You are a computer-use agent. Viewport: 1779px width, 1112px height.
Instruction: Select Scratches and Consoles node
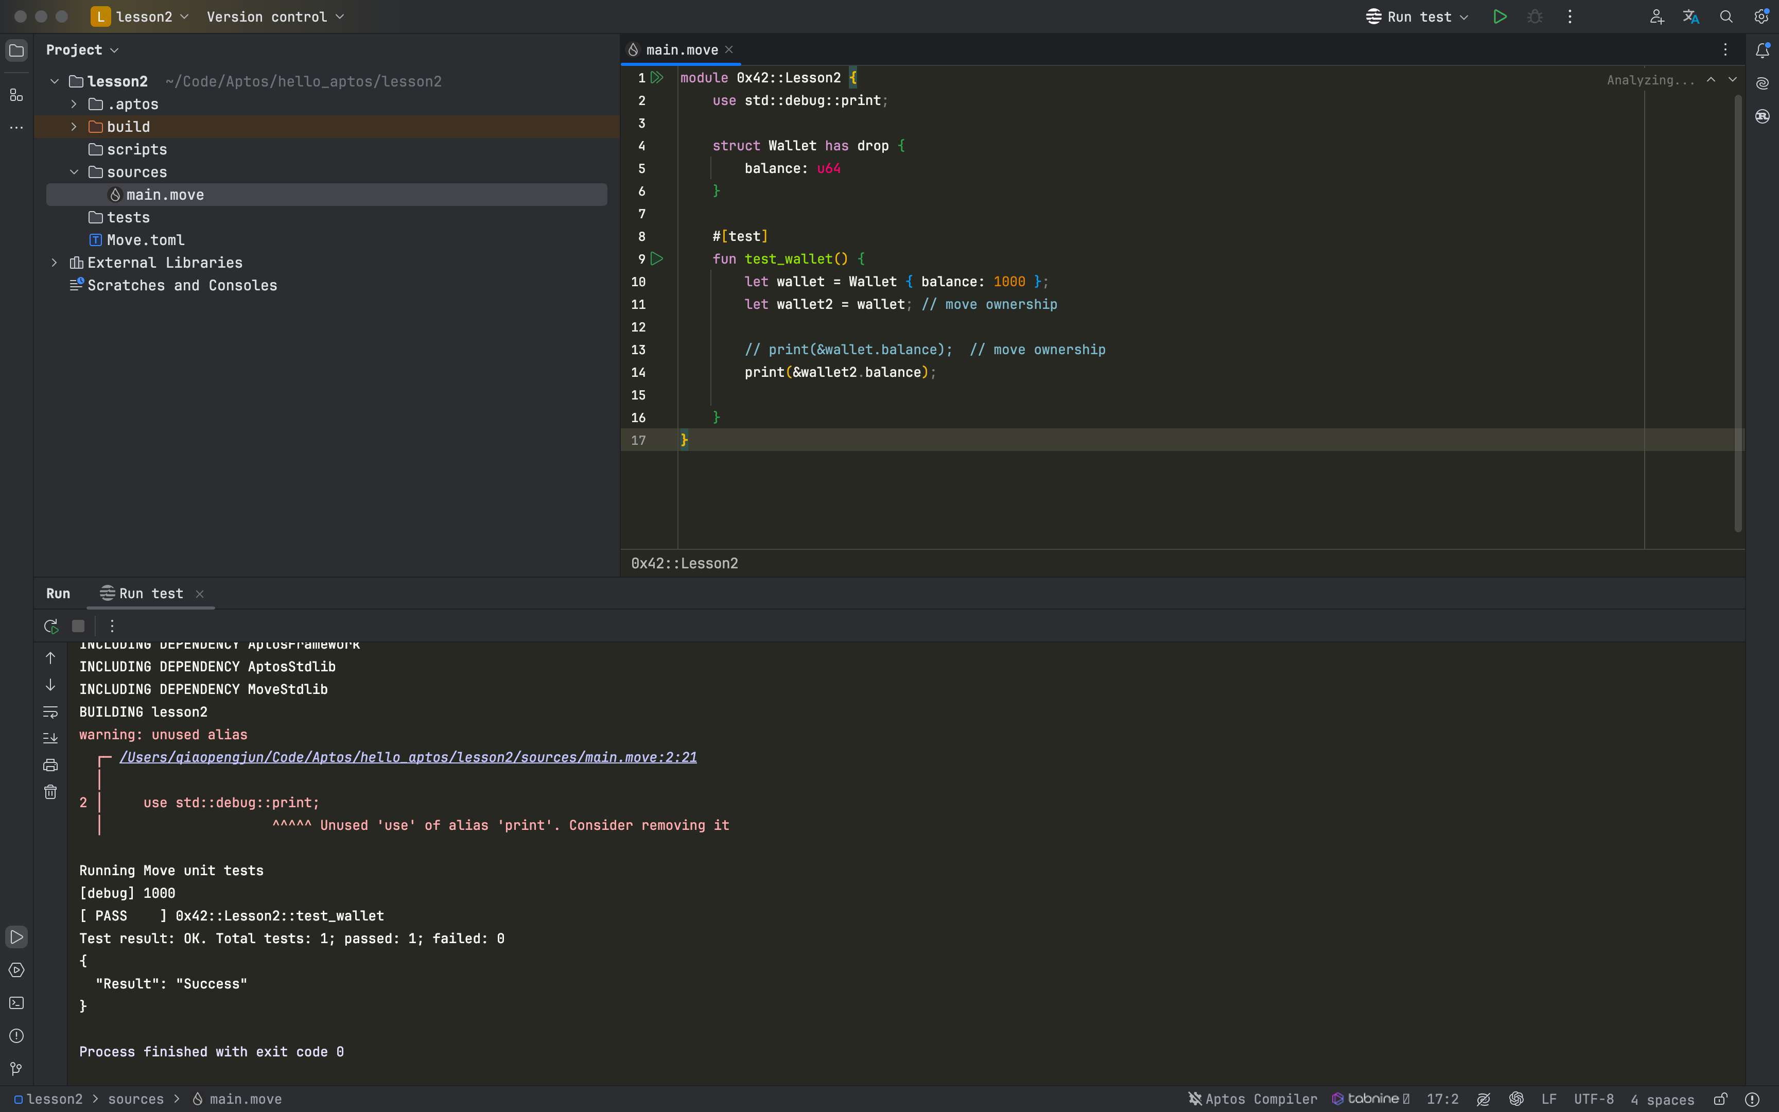[173, 285]
